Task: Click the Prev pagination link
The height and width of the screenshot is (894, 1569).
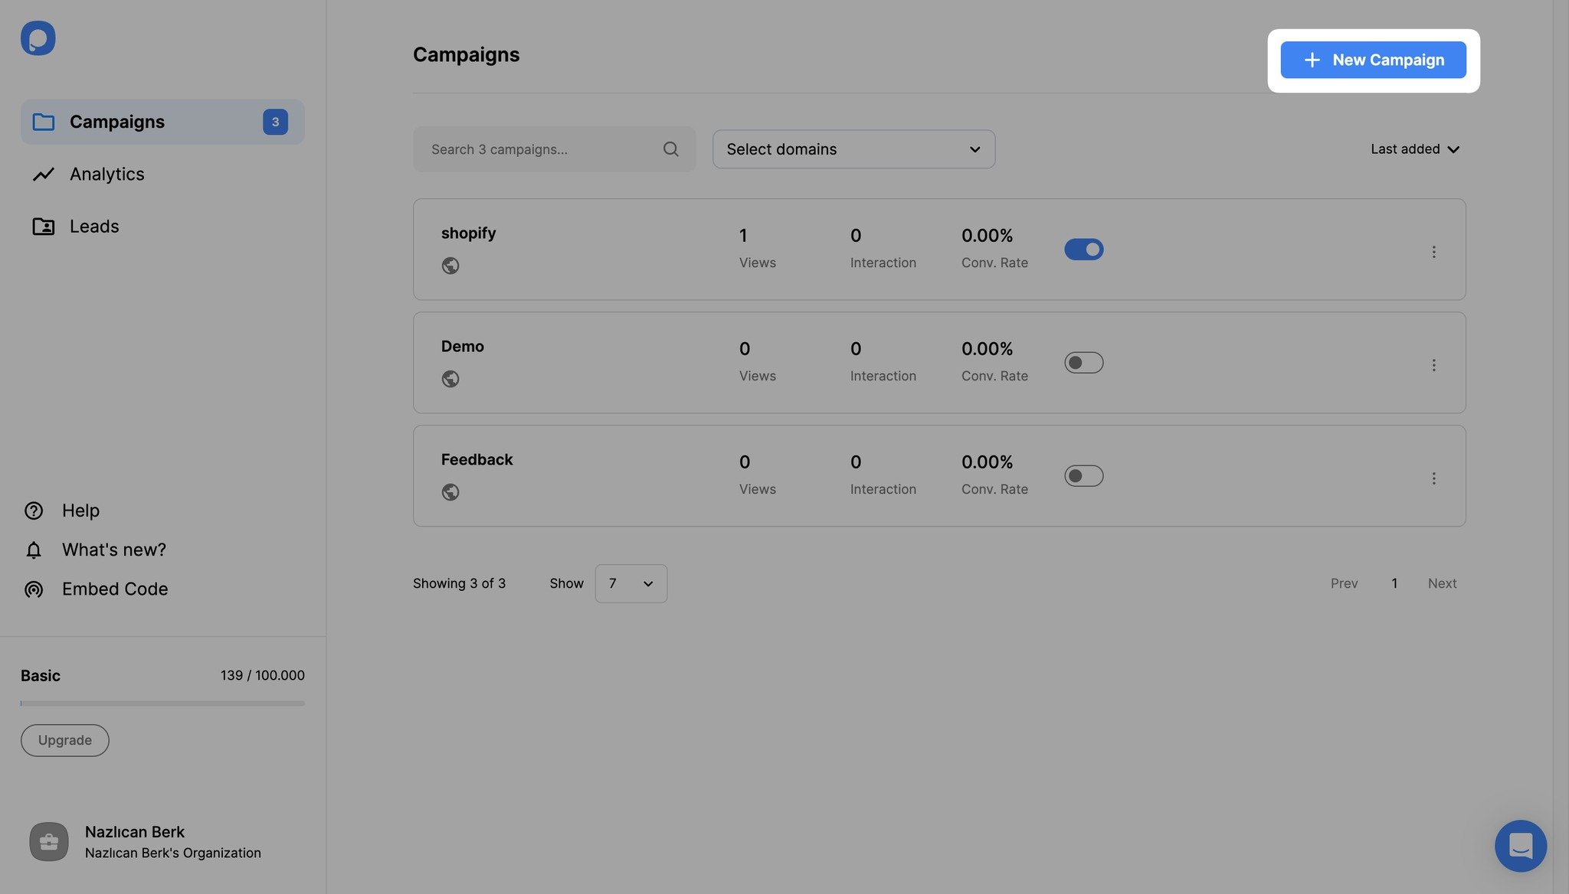Action: click(x=1344, y=583)
